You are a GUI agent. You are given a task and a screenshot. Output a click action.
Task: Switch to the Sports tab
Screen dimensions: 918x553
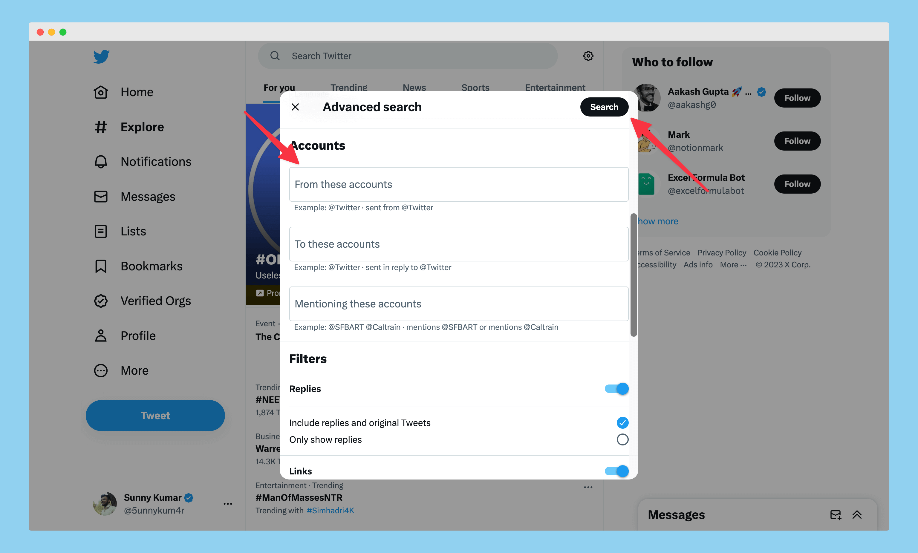point(475,88)
